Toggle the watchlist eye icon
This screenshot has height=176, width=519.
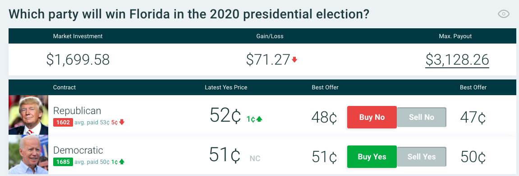pyautogui.click(x=503, y=14)
